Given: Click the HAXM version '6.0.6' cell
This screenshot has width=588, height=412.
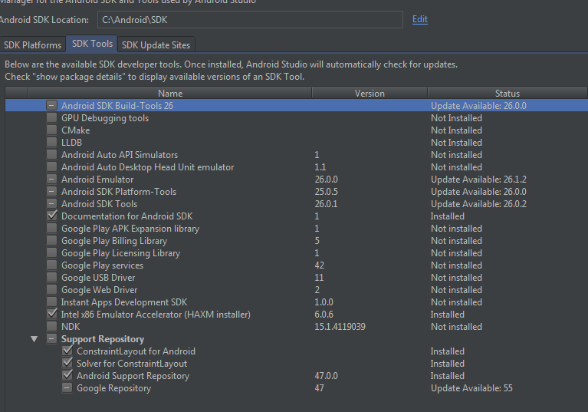Looking at the screenshot, I should 324,315.
